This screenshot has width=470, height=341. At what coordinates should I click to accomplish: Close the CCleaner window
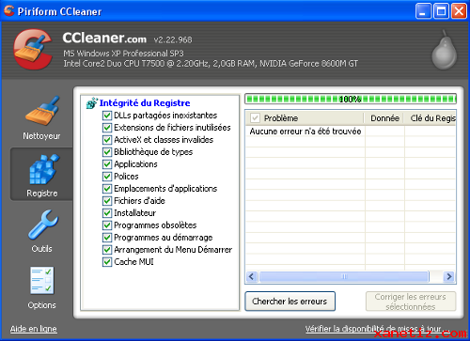click(459, 11)
